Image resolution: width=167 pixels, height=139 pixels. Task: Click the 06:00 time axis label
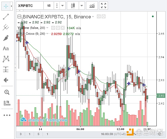click(x=80, y=129)
